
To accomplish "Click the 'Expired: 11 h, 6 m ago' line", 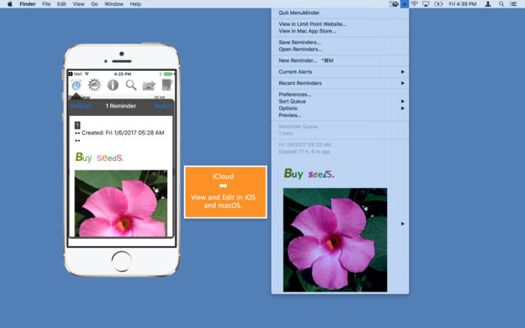I will pos(304,152).
